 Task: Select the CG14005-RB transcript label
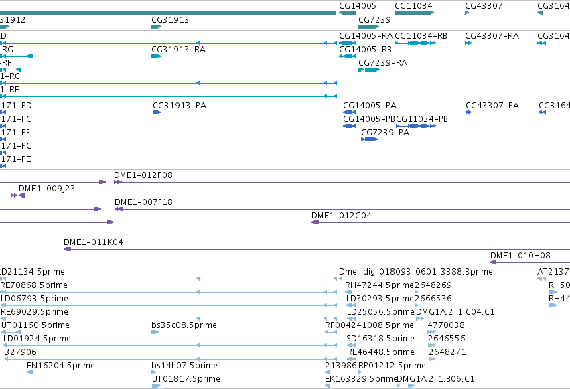tap(365, 50)
